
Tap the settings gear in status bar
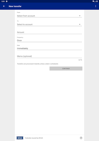pos(7,1)
